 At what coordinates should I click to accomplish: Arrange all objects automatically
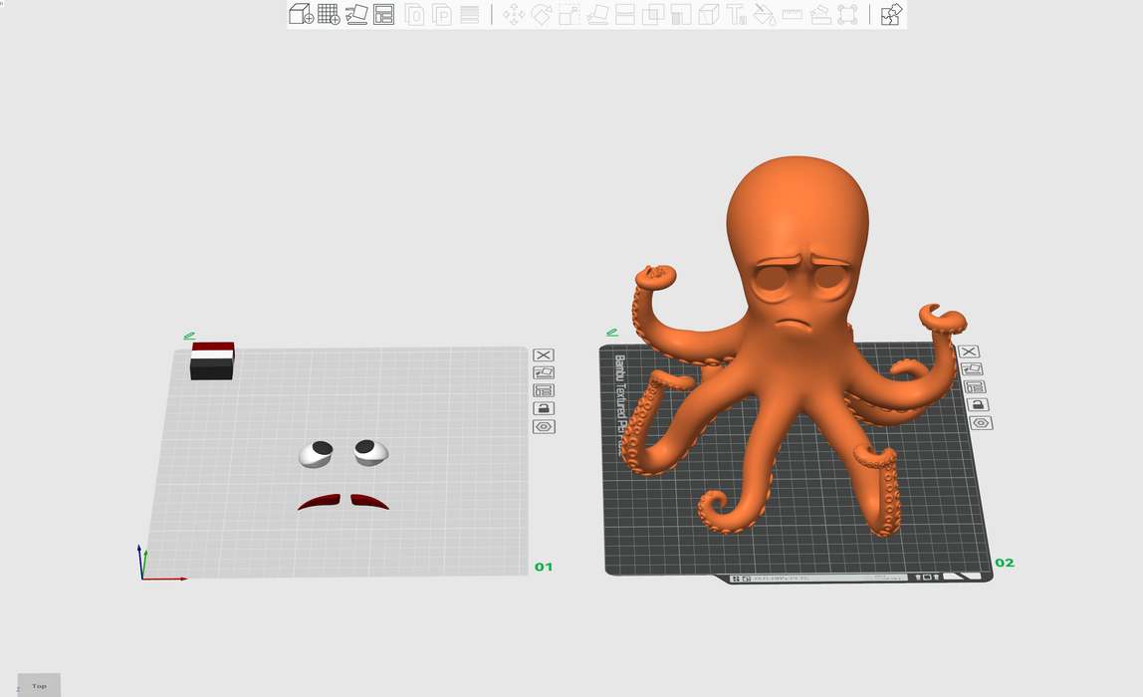[382, 14]
